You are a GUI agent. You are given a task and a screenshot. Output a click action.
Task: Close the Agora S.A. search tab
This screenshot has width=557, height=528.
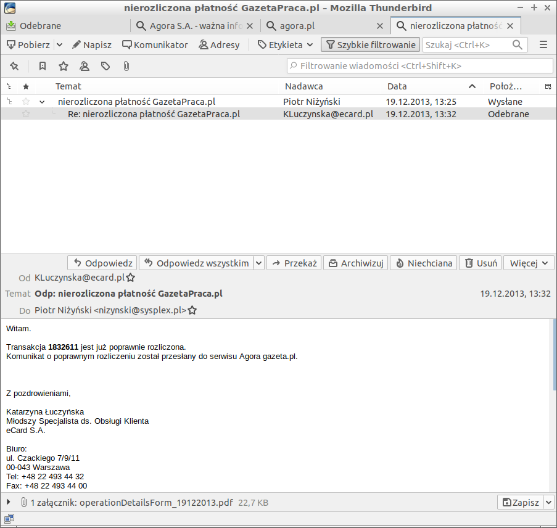click(x=250, y=26)
